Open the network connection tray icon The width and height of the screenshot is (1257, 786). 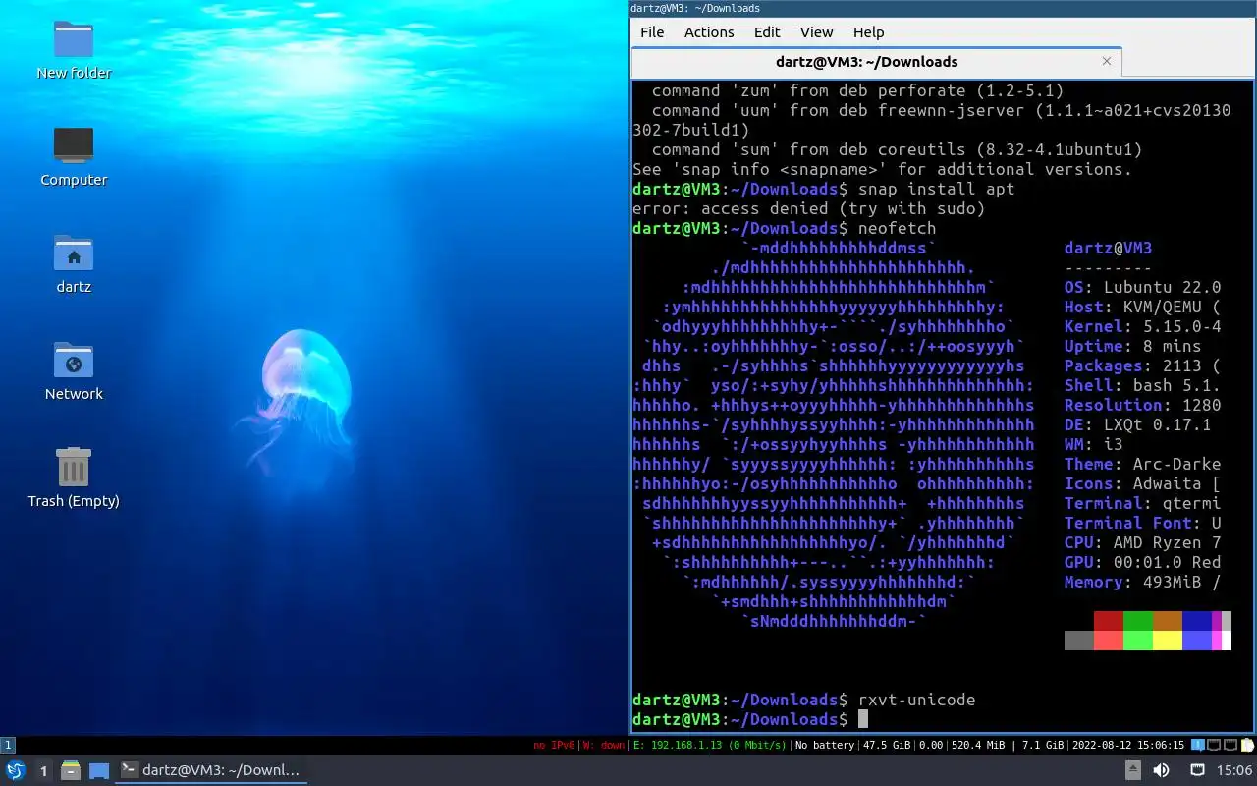(x=1198, y=770)
